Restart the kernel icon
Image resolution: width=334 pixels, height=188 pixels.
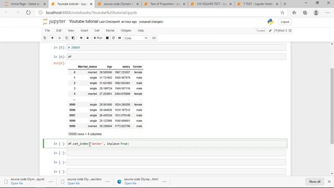click(x=113, y=38)
